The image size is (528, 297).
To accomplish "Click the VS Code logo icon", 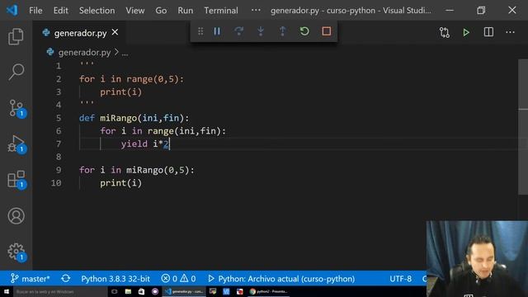I will click(x=12, y=10).
